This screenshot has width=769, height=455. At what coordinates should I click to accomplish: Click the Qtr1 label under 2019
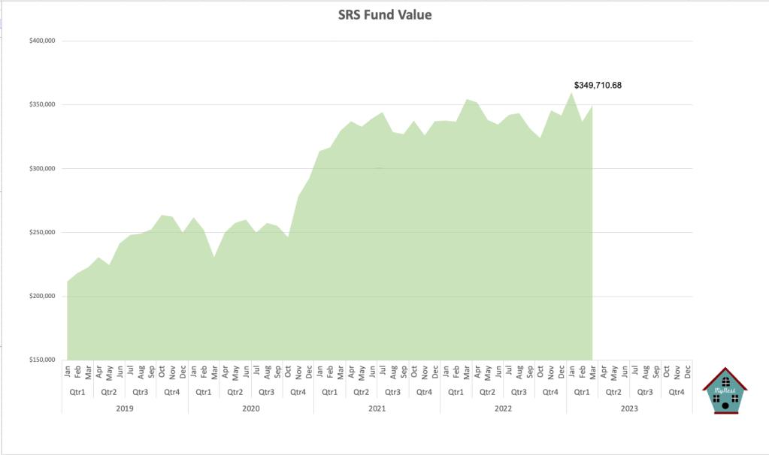[x=77, y=392]
